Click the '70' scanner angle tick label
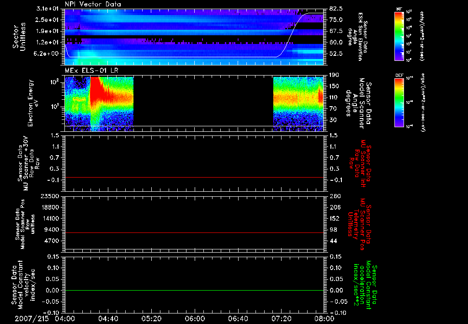468x324 pixels. (x=333, y=109)
